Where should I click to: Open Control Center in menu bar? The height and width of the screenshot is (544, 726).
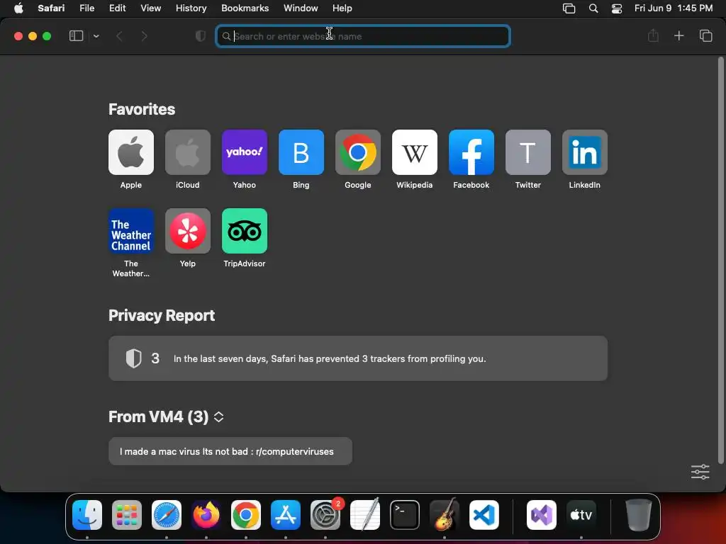(617, 8)
